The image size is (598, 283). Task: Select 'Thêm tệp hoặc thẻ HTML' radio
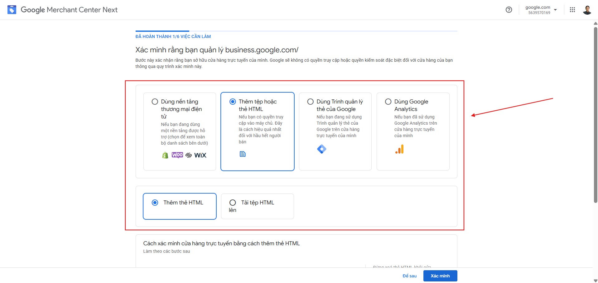pyautogui.click(x=233, y=102)
